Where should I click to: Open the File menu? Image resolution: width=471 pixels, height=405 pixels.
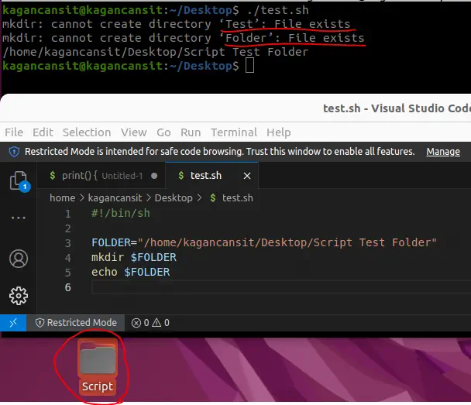point(14,132)
